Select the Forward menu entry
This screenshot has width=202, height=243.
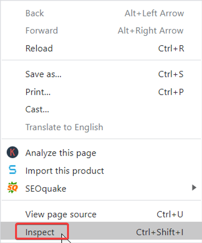(42, 31)
